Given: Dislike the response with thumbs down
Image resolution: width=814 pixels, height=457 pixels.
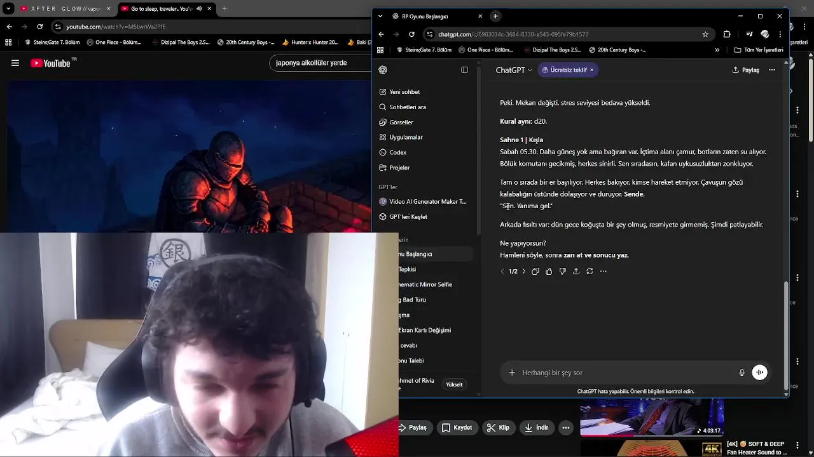Looking at the screenshot, I should click(x=562, y=272).
